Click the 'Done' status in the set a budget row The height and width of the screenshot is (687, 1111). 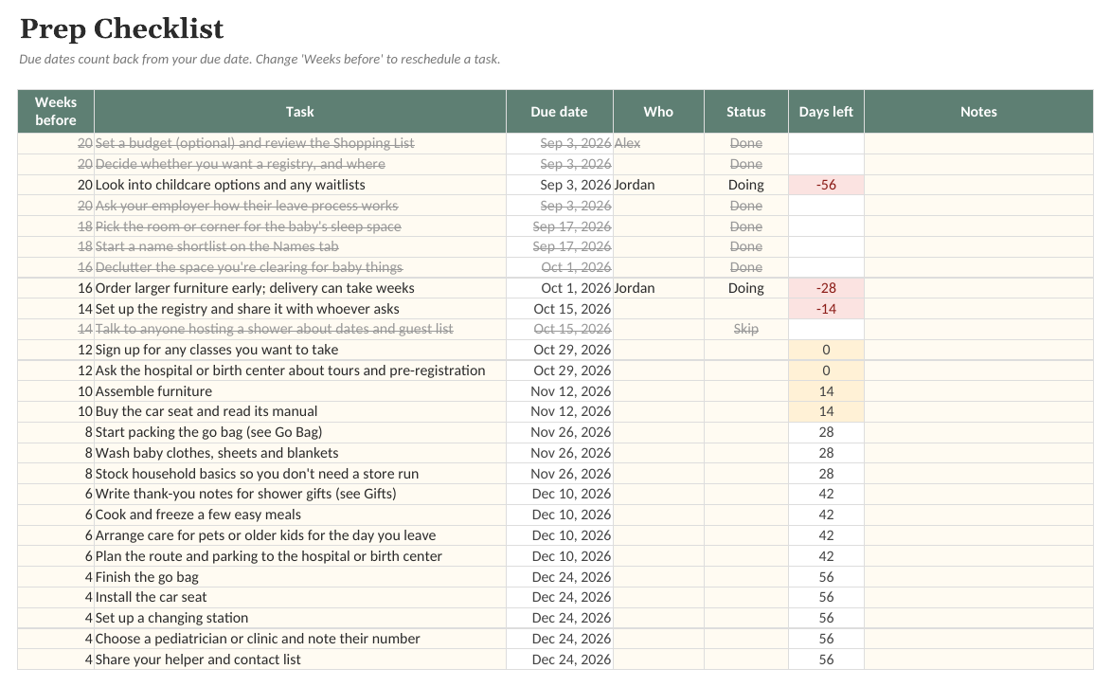pos(746,143)
